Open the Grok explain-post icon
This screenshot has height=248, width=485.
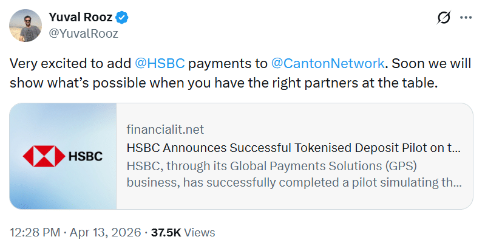(443, 18)
